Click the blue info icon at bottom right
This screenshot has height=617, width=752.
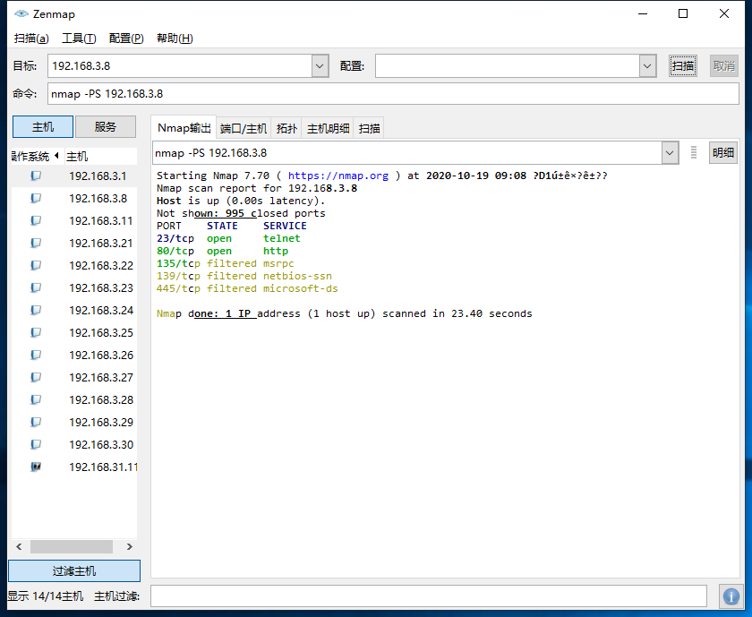tap(731, 596)
